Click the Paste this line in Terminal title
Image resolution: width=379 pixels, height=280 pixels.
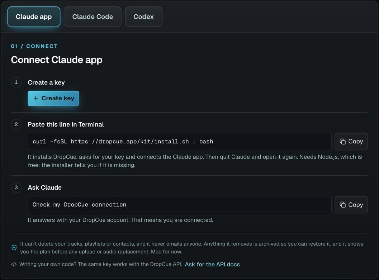click(x=66, y=124)
